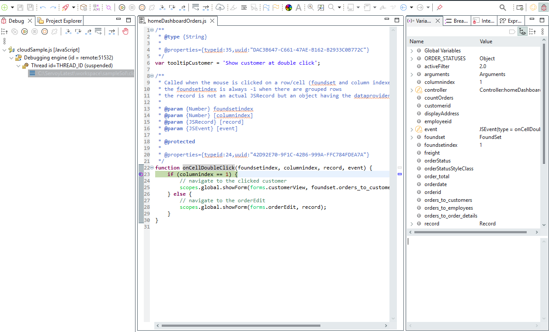Expand the ORDER_STATUSES variable node
The image size is (549, 332).
[x=411, y=59]
